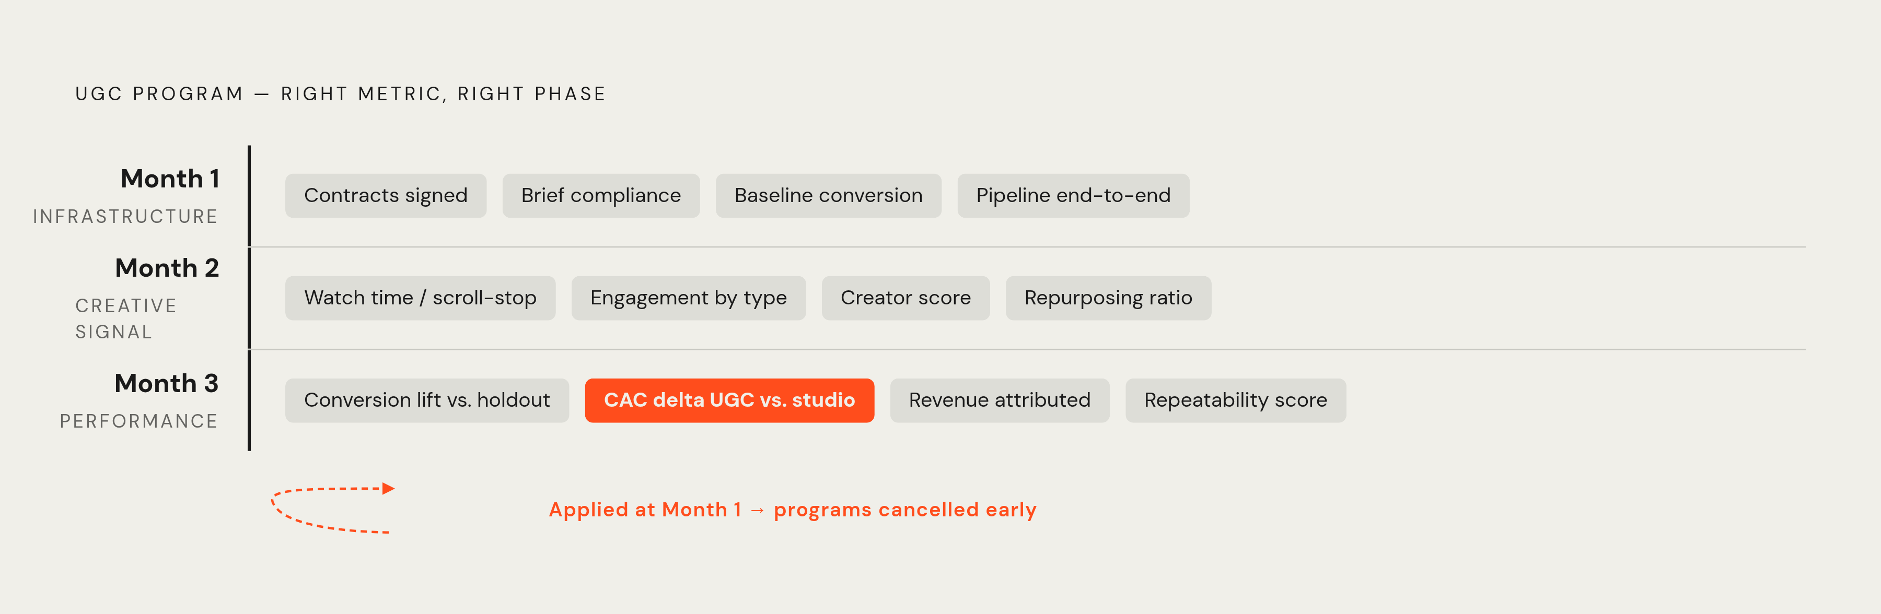Screen dimensions: 1881x614
Task: Select the Pipeline end-to-end chip
Action: (x=1073, y=196)
